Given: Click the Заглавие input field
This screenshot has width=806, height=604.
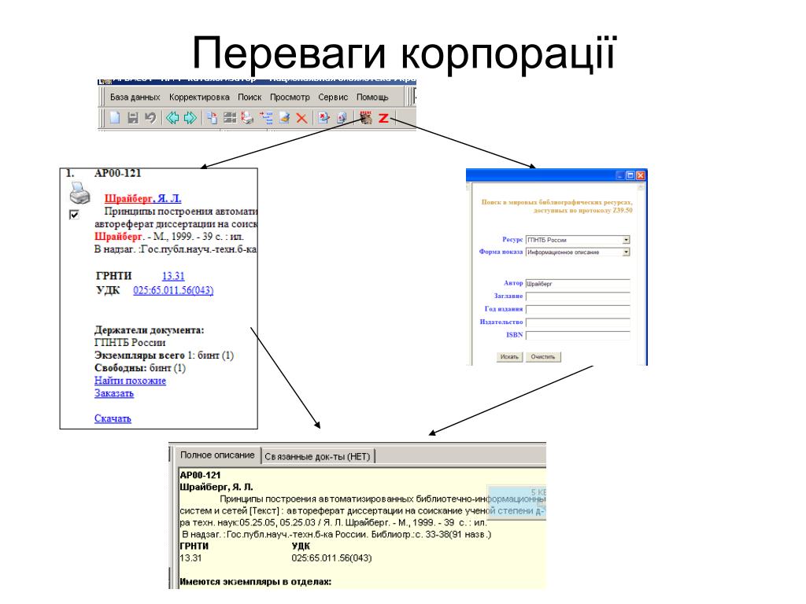Looking at the screenshot, I should click(578, 296).
